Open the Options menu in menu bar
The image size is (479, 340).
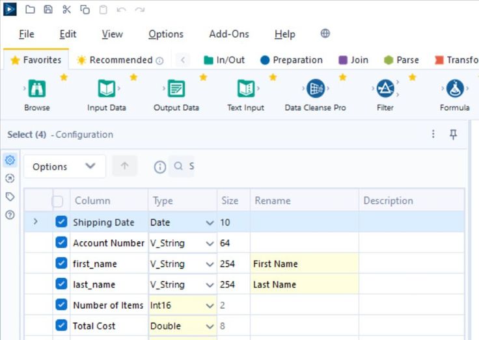(x=166, y=34)
